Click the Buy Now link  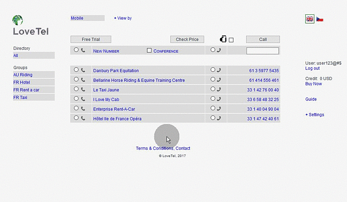pos(313,84)
